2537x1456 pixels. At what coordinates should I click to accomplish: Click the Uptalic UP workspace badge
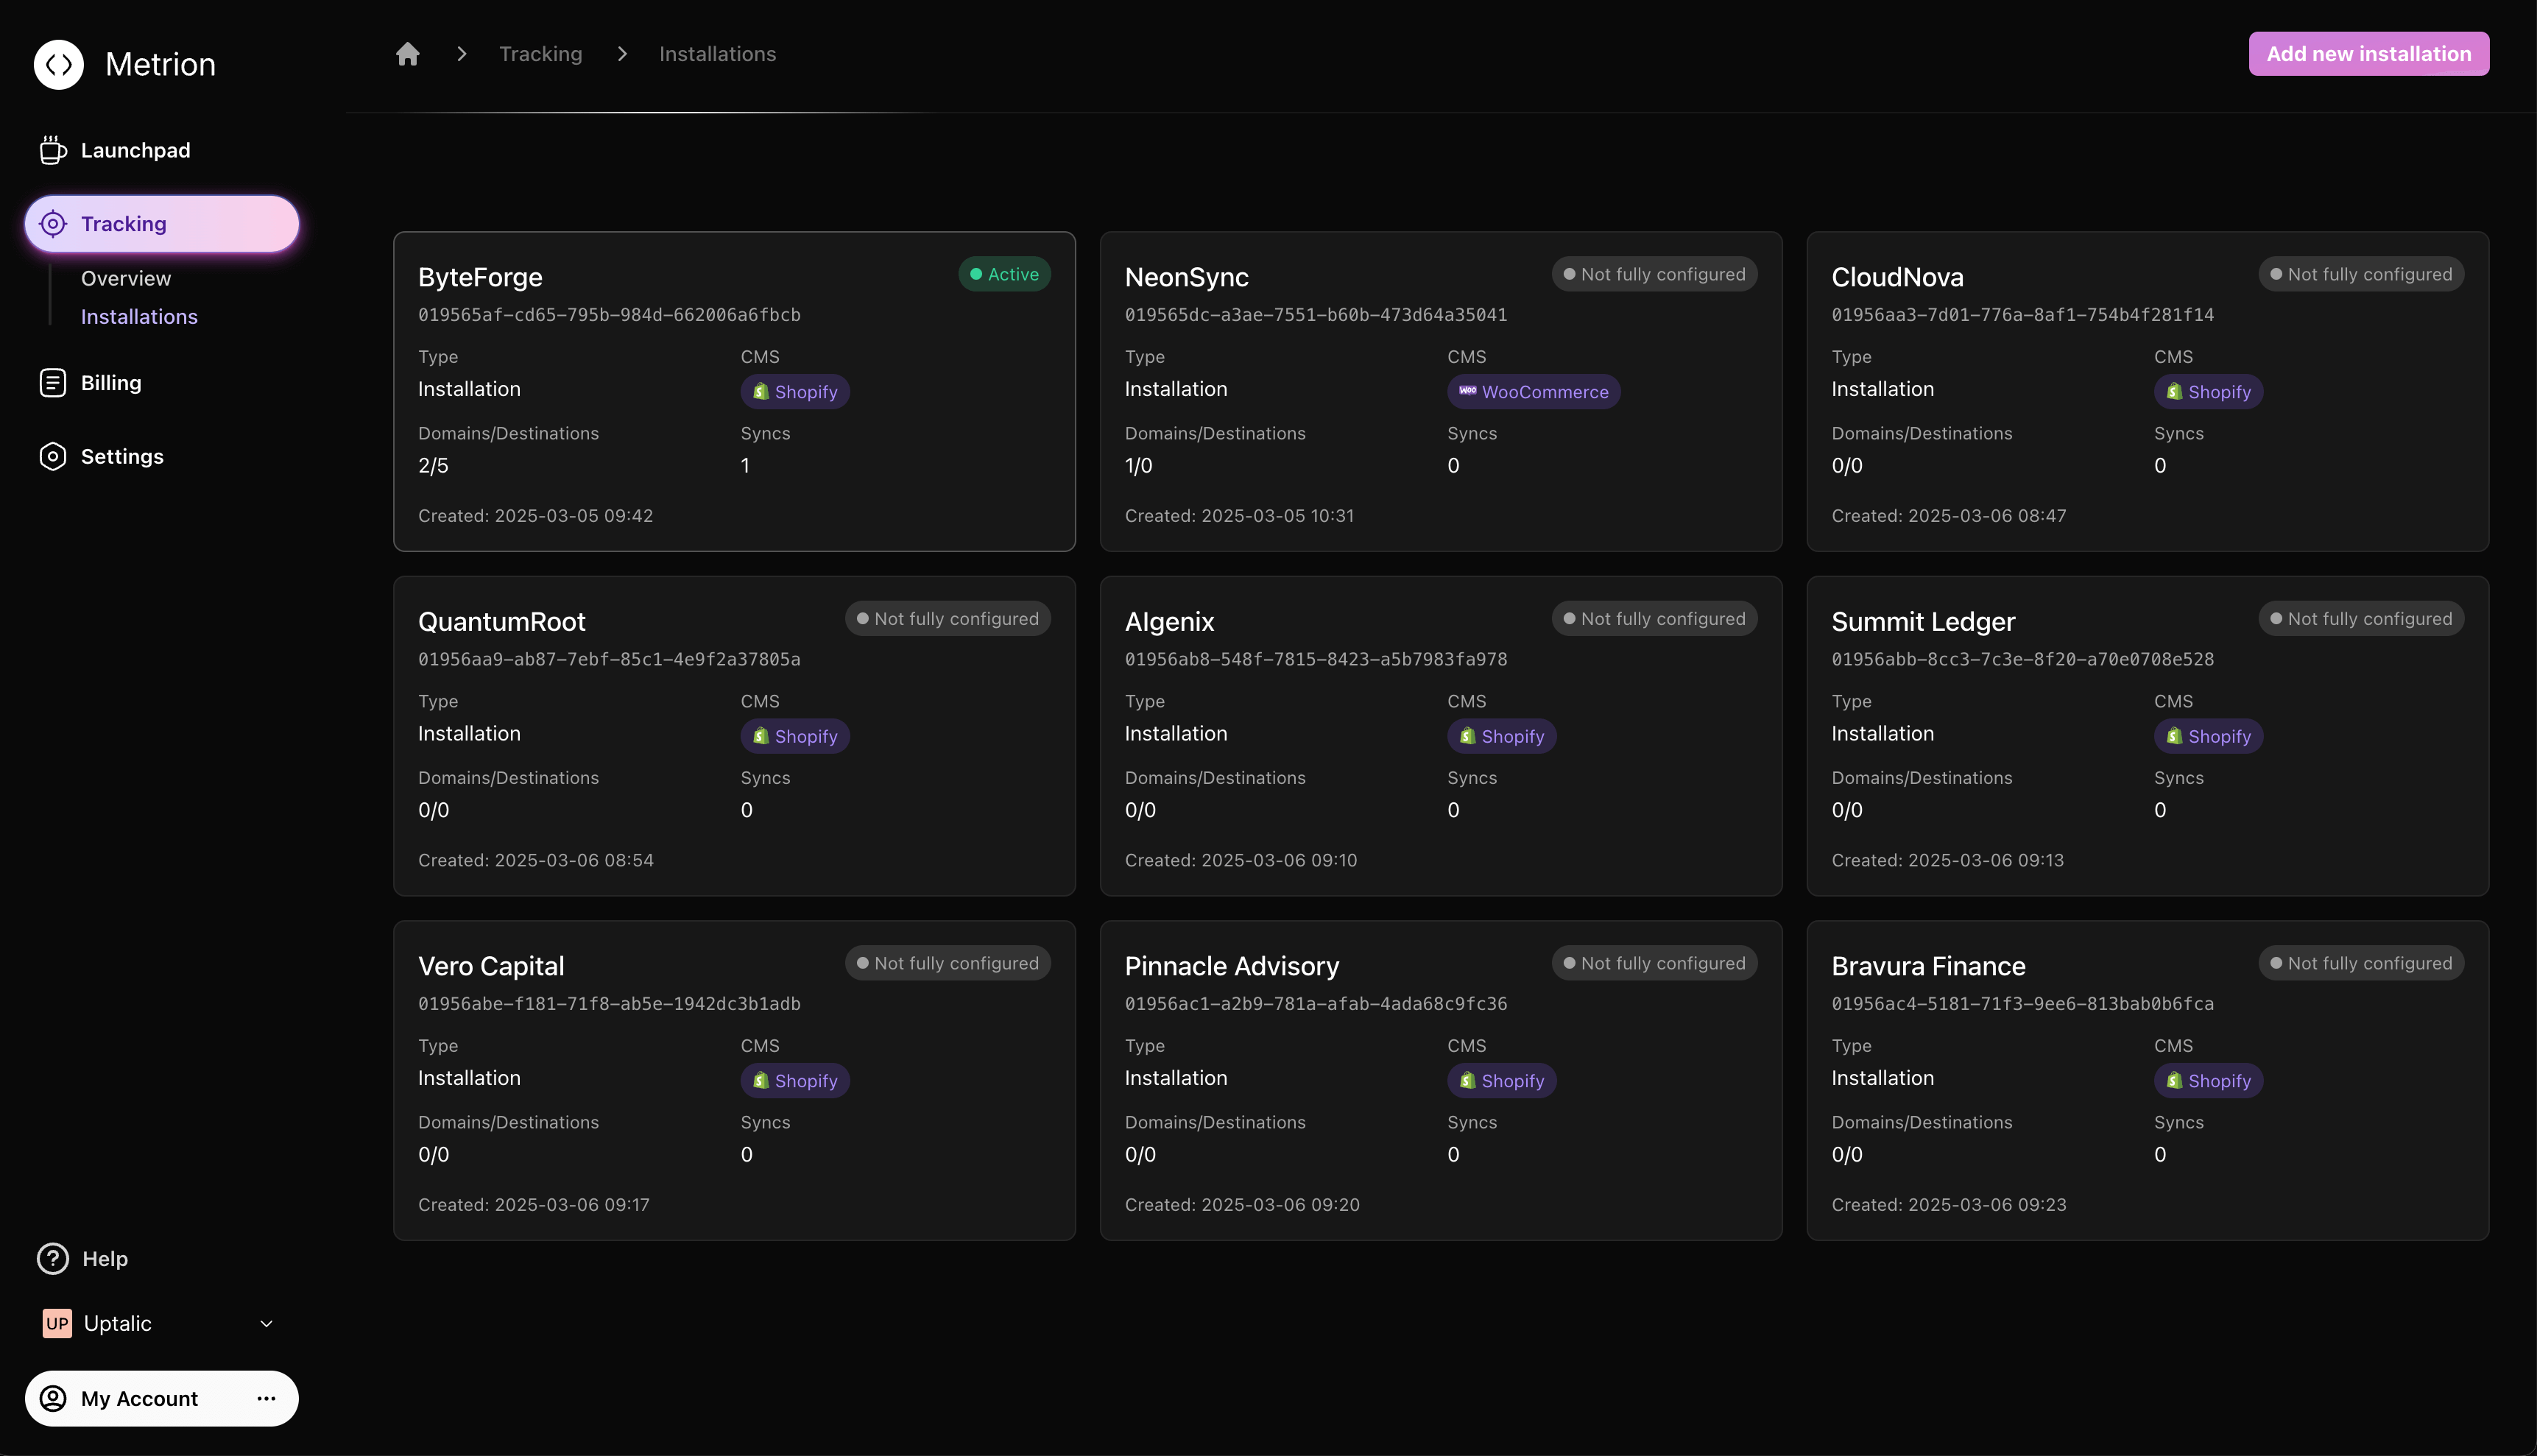[x=57, y=1324]
